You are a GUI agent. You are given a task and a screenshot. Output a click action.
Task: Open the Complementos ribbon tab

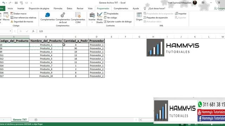(x=121, y=8)
